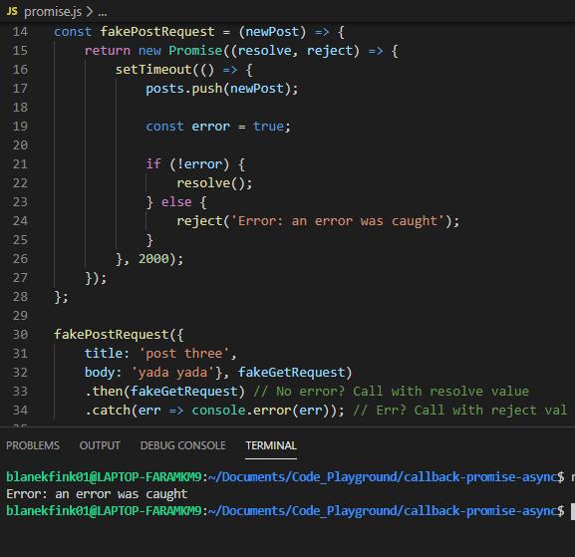Click 'posts.push(newPost);' on line 17

(222, 89)
